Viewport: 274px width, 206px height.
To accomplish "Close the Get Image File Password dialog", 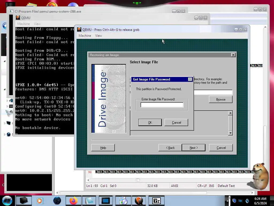I will (x=190, y=79).
